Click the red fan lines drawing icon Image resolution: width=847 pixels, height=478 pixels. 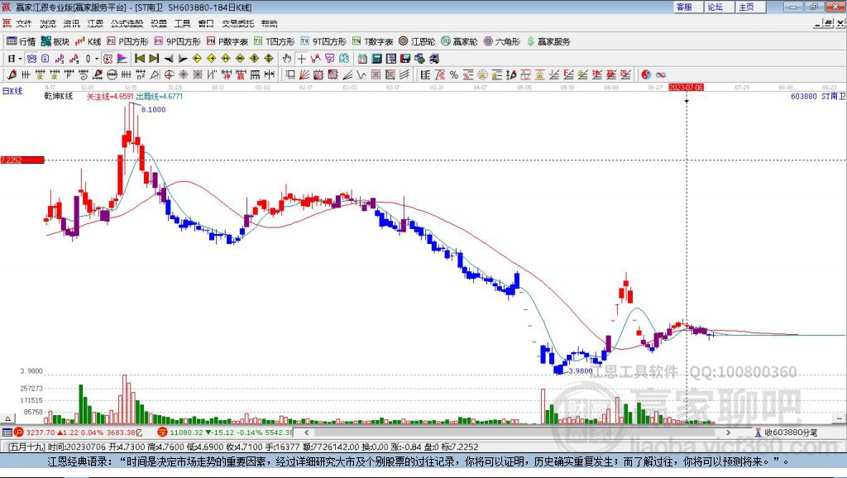[304, 74]
